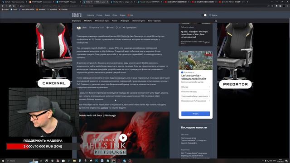Open the Task View taskbar icon

tap(41, 161)
